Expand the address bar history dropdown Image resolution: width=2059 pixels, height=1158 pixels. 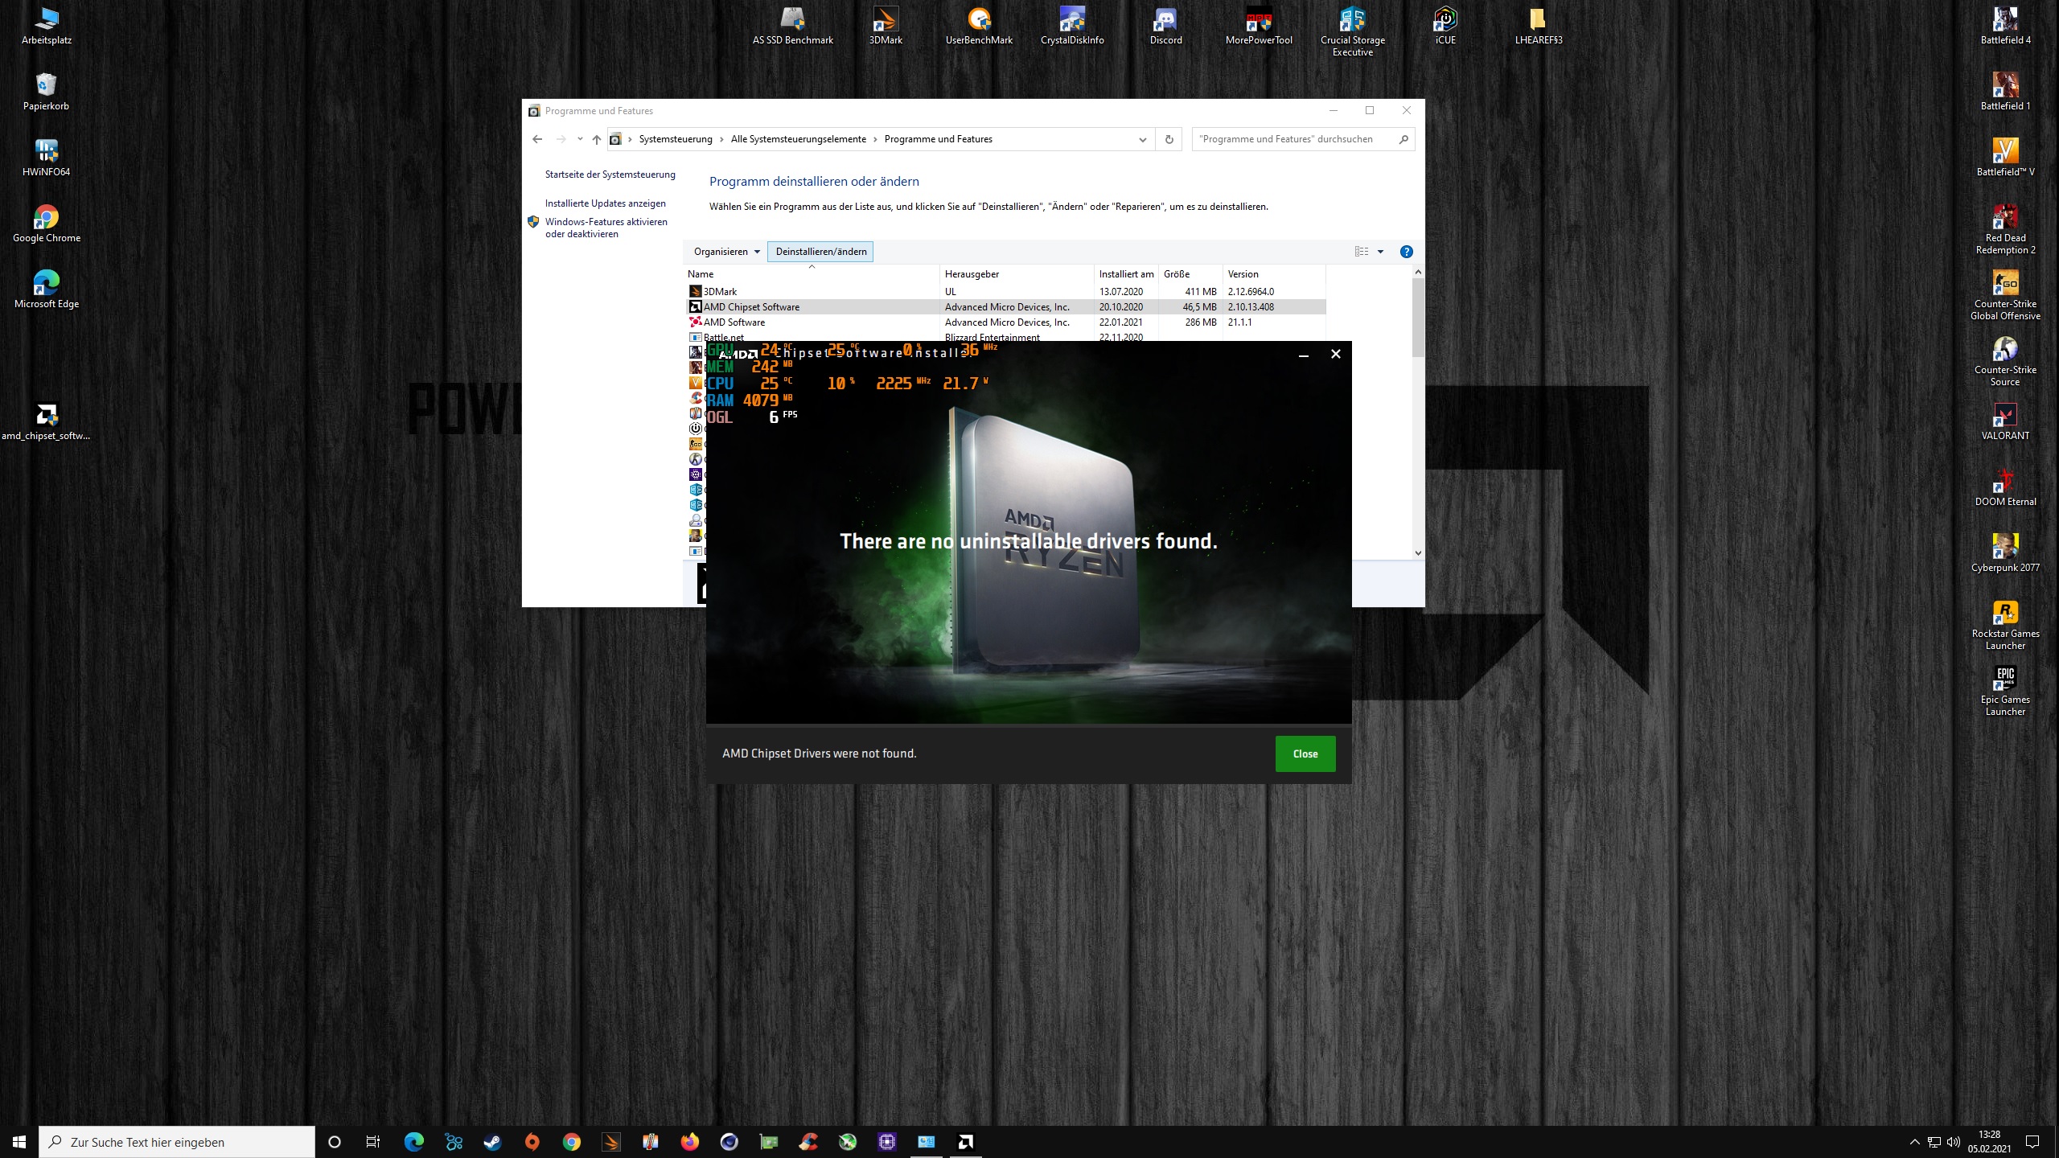click(x=1142, y=139)
